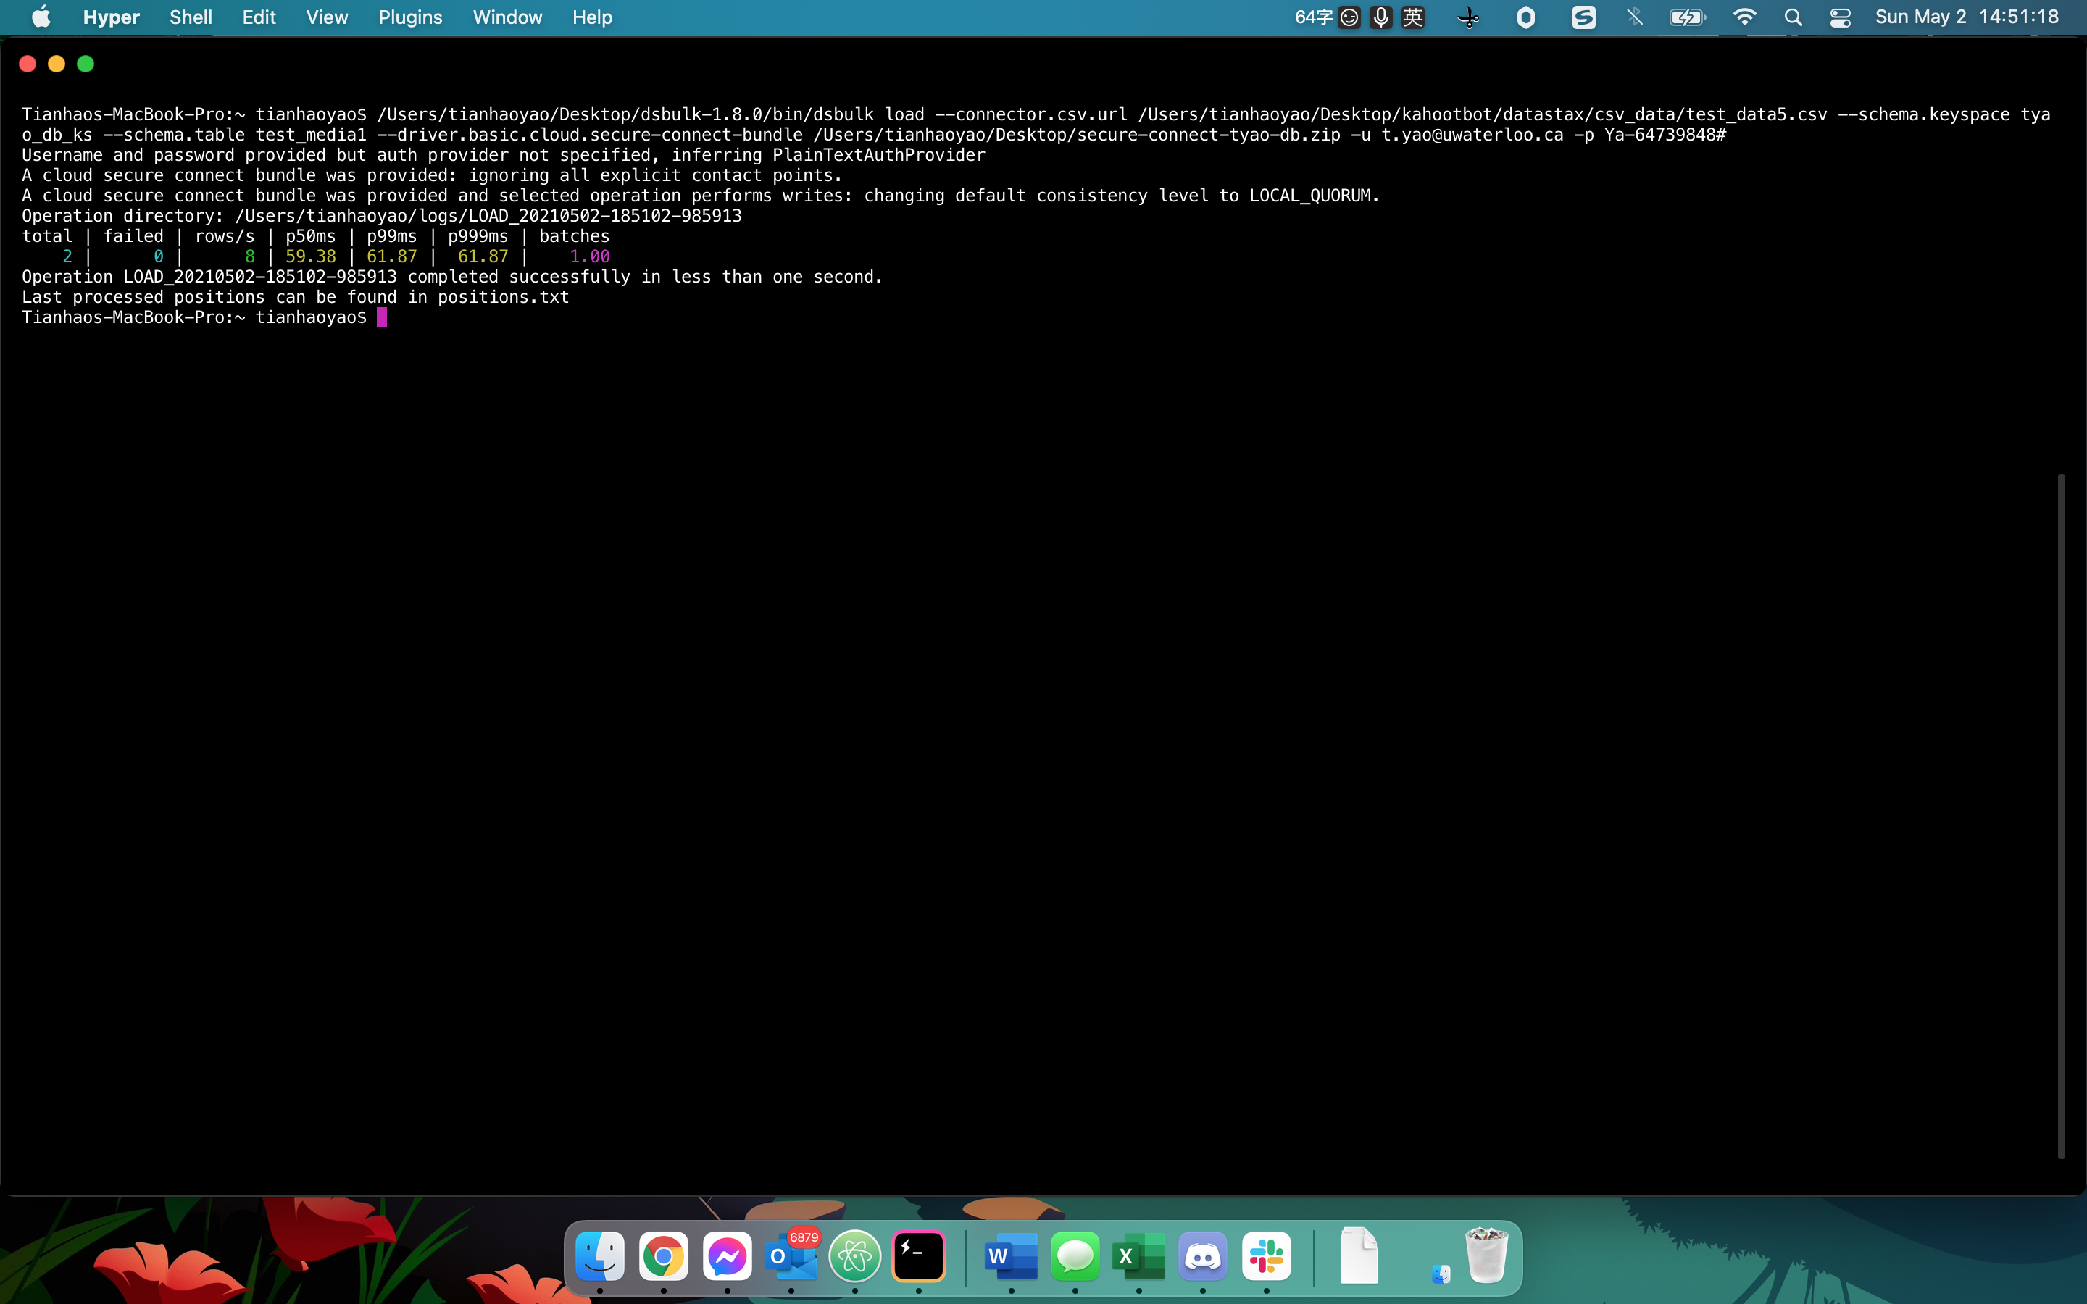Open Microsoft Word in dock
The height and width of the screenshot is (1304, 2087).
[x=1011, y=1257]
